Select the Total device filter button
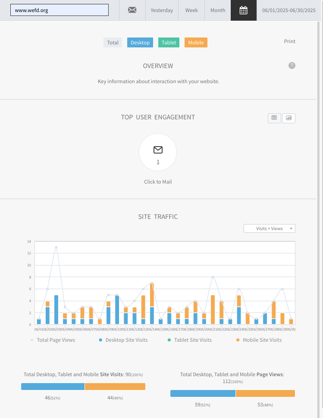 (x=113, y=42)
